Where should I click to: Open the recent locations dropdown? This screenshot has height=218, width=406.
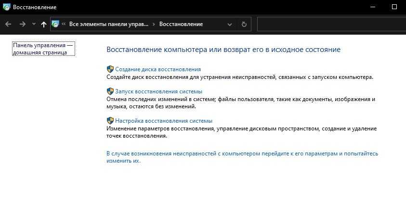34,24
